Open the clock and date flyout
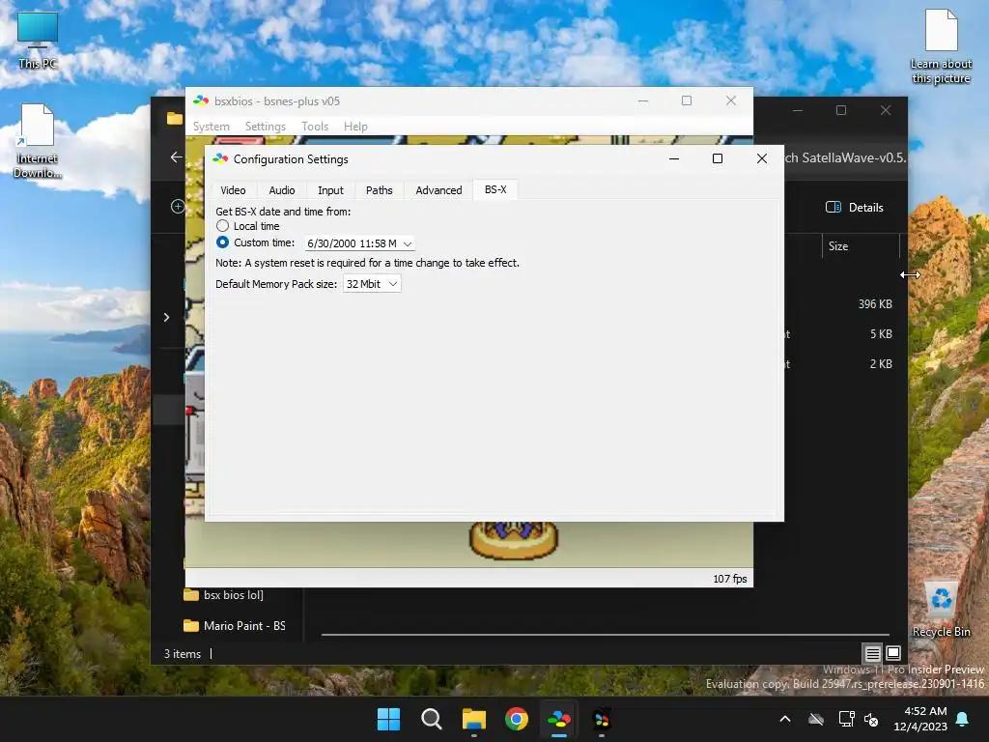The width and height of the screenshot is (989, 742). (920, 719)
